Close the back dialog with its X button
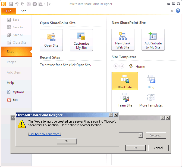Viewport: 182px width, 167px height. 168,118
